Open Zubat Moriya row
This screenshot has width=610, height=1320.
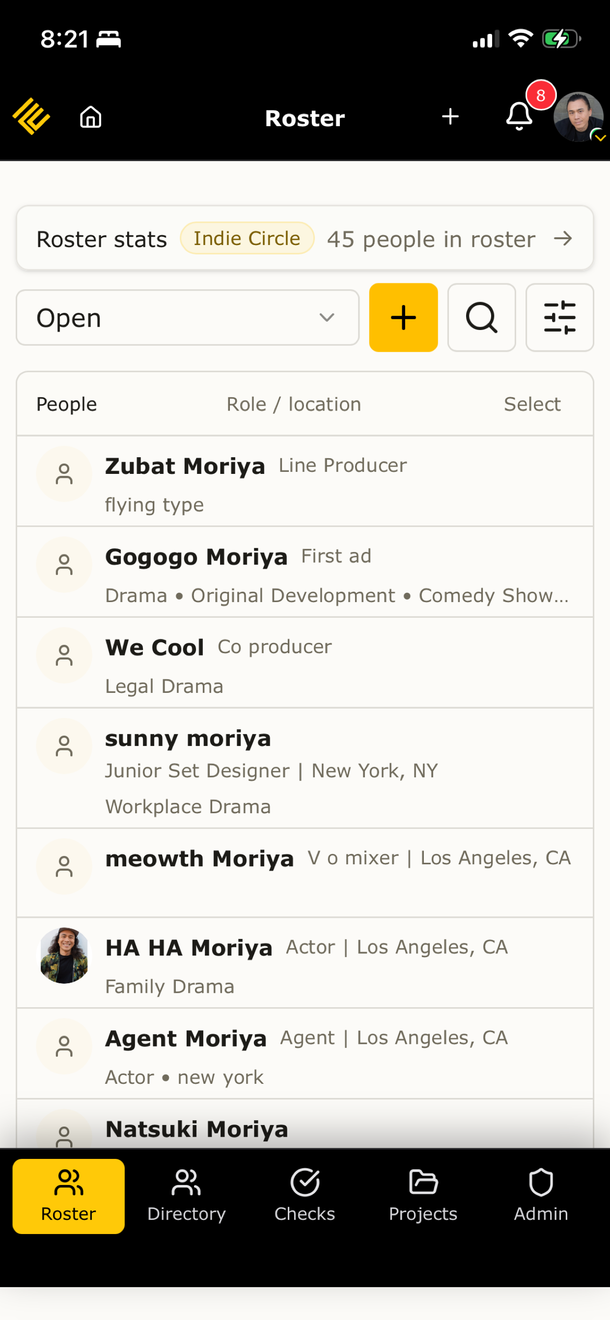pyautogui.click(x=305, y=481)
